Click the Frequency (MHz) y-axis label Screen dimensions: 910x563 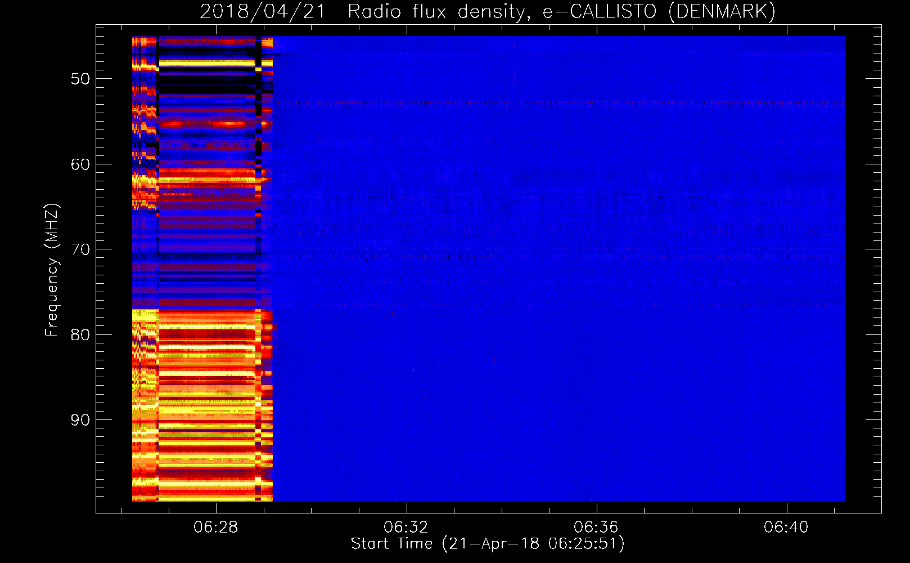coord(52,270)
